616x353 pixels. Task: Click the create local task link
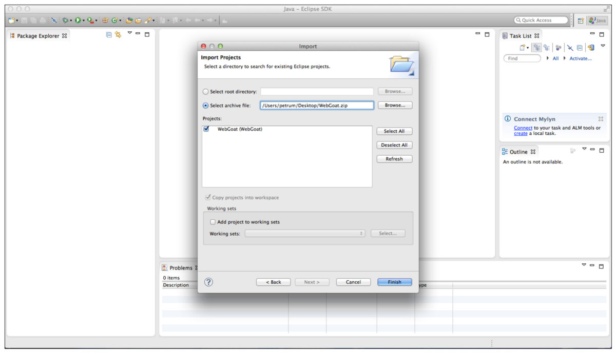pyautogui.click(x=521, y=134)
